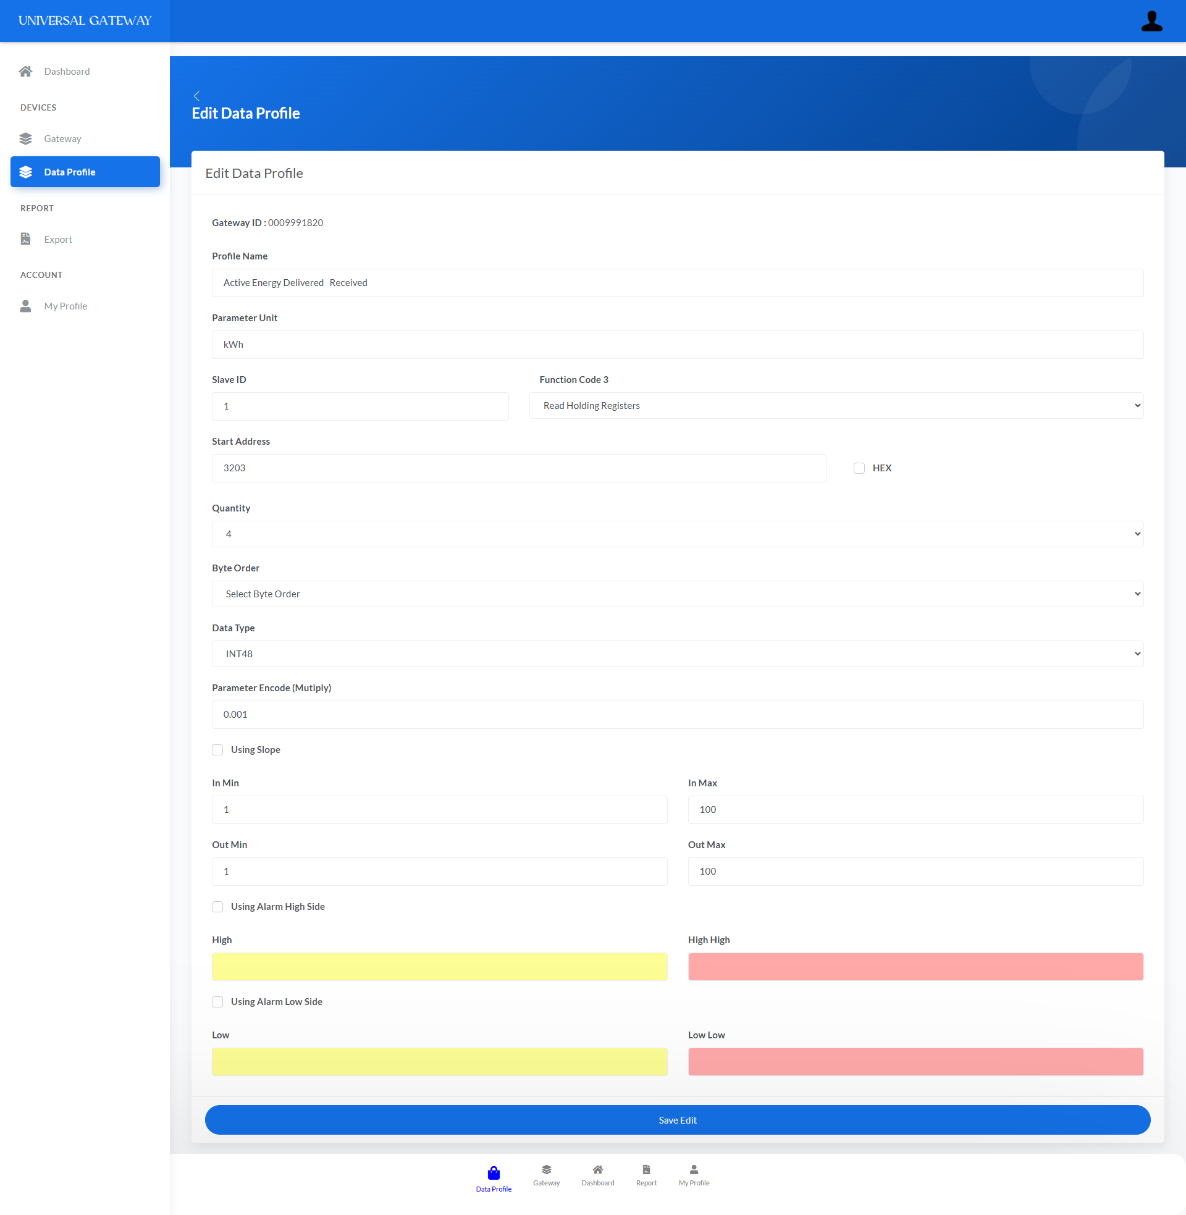
Task: Select Data Profile in sidebar menu
Action: click(85, 172)
